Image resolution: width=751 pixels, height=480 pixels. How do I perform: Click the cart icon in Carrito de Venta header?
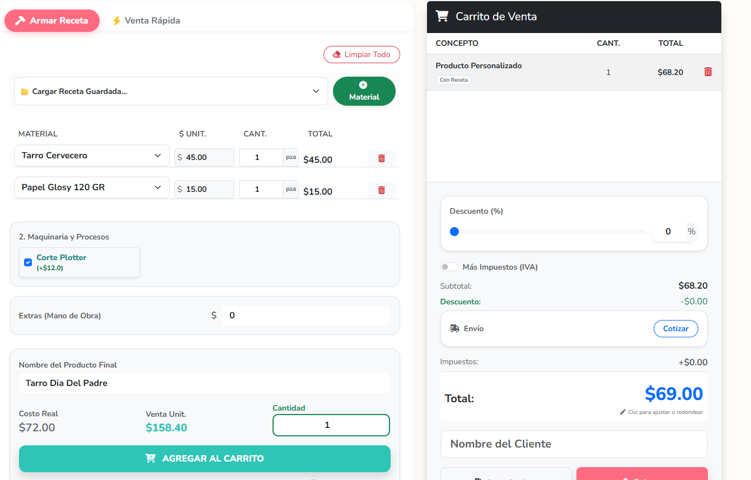pyautogui.click(x=442, y=16)
